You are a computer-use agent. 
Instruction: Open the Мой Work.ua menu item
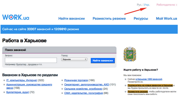[x=167, y=19]
